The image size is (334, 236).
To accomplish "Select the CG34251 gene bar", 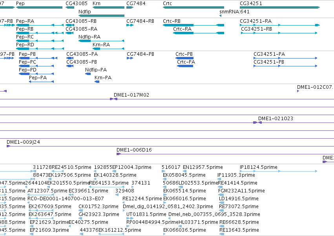I will 280,7.
